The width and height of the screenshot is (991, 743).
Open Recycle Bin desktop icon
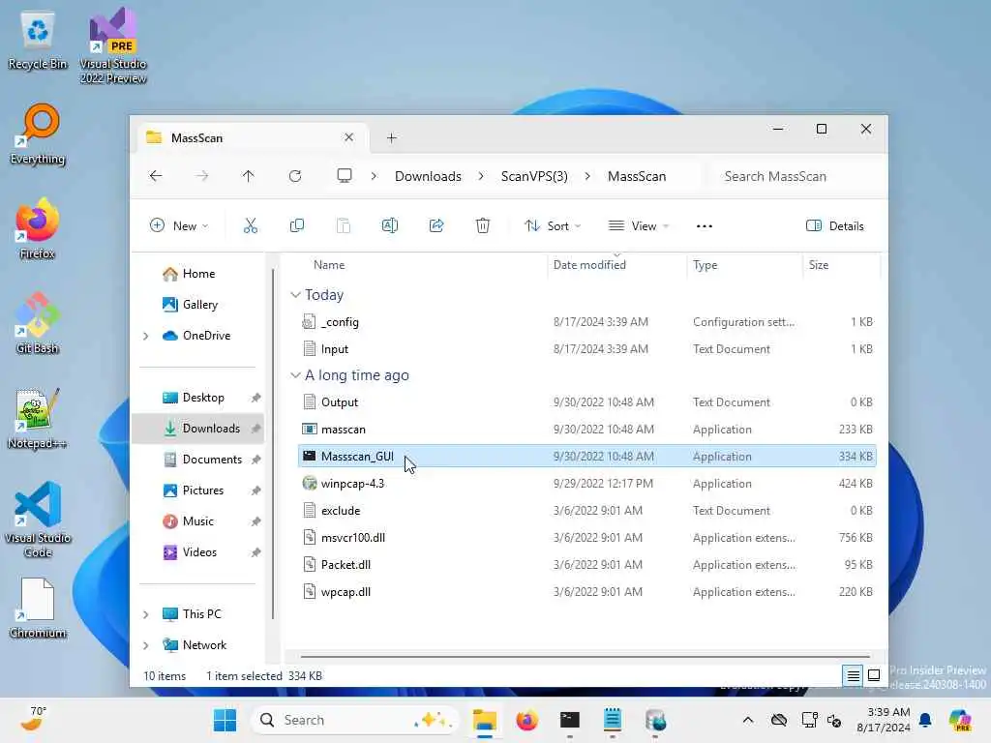(38, 41)
